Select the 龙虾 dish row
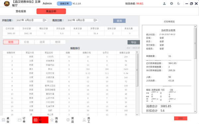199x124 pixels. (x=69, y=110)
